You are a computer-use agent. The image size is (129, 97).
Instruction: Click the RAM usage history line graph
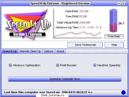pos(78,35)
